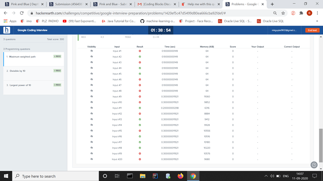This screenshot has height=181, width=323.
Task: Open question 2 Divisible by 10
Action: [x=34, y=73]
